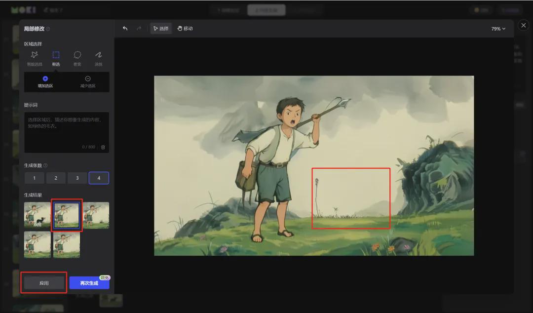Click the MOKI logo in the top bar
The image size is (533, 313).
(x=24, y=9)
